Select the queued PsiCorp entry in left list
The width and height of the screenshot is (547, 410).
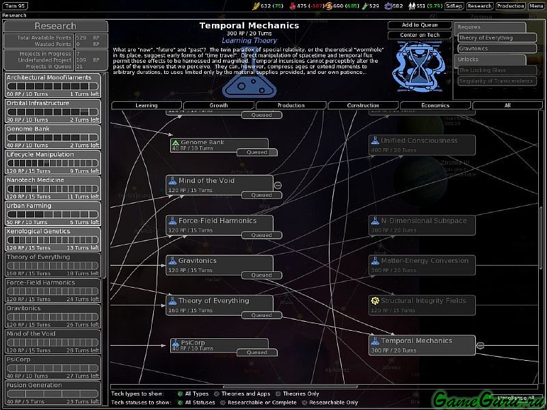coord(53,368)
